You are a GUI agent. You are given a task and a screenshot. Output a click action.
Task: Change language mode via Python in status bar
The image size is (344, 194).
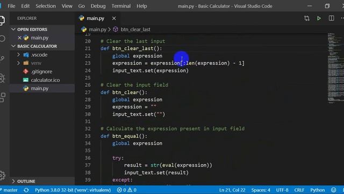pos(317,190)
